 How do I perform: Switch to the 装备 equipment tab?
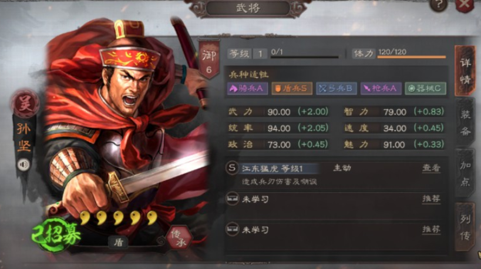click(x=465, y=123)
